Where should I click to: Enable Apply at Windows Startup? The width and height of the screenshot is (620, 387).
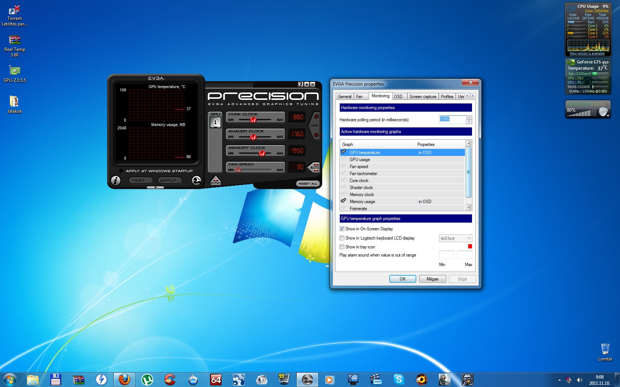coord(121,171)
